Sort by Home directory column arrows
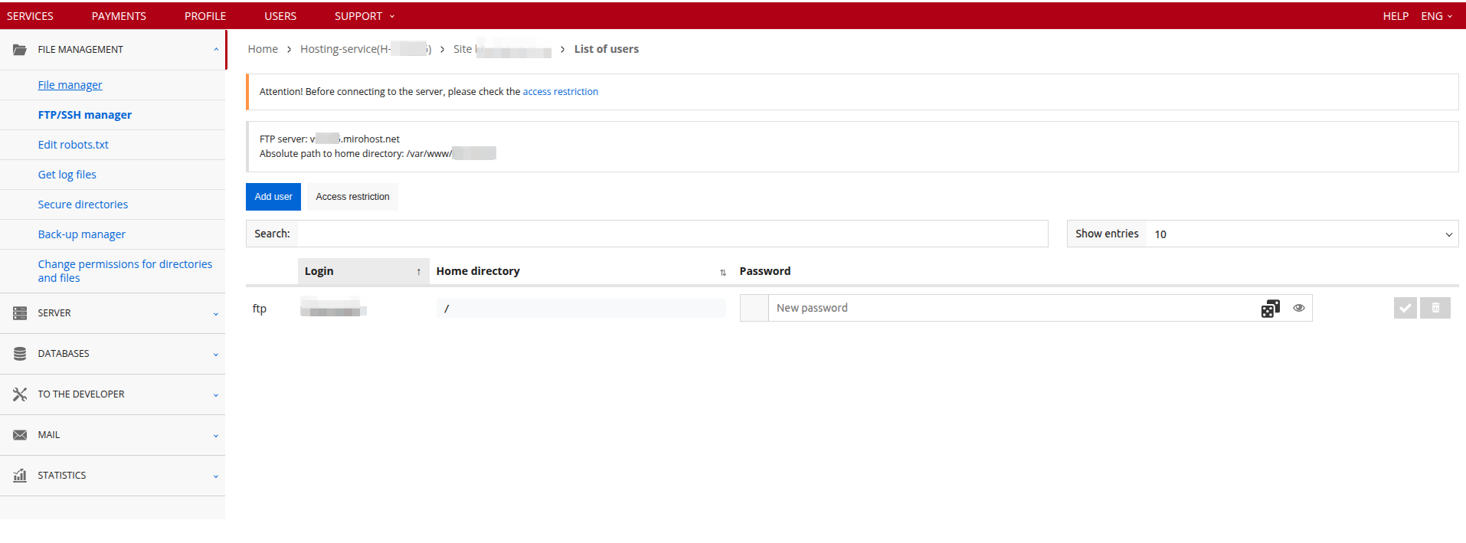 pyautogui.click(x=722, y=272)
